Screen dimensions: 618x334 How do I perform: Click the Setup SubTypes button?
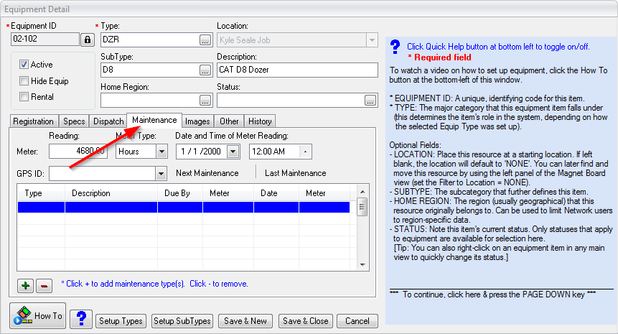point(182,321)
